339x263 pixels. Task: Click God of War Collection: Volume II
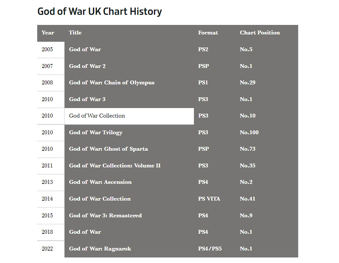coord(115,166)
